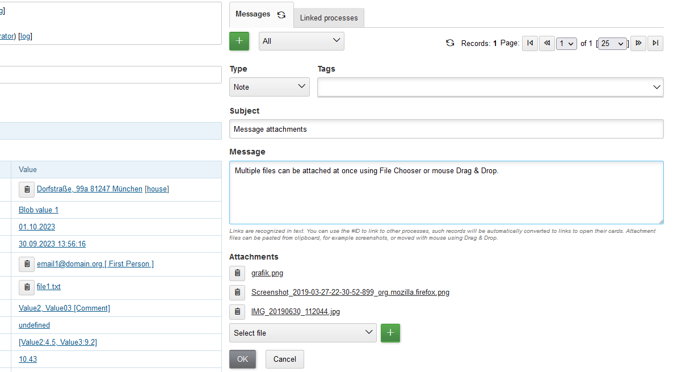Click the green add message plus button

[239, 41]
